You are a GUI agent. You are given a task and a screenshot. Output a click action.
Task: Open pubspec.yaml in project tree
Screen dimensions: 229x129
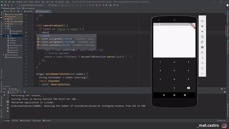[x=13, y=50]
